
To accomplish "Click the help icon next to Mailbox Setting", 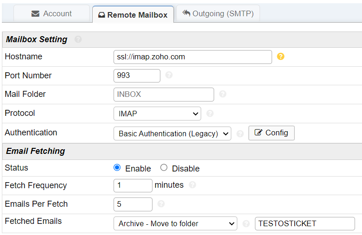I will (78, 39).
